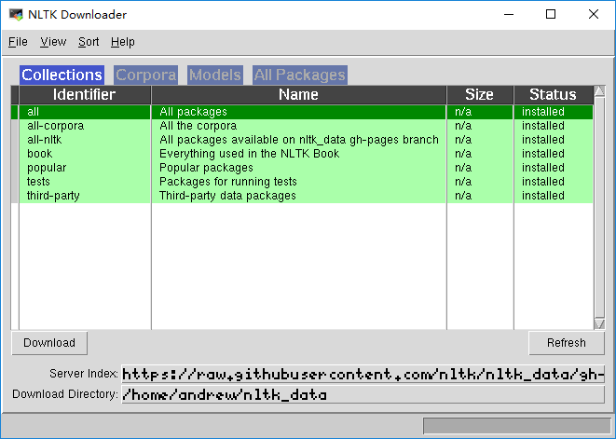Minimize the NLTK Downloader window

pos(509,15)
